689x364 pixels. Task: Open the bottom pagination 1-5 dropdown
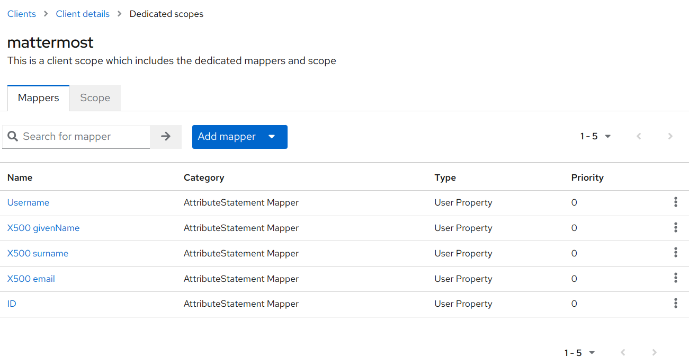(x=591, y=352)
